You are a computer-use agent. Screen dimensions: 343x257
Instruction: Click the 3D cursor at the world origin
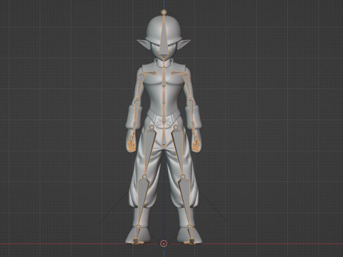click(x=164, y=243)
